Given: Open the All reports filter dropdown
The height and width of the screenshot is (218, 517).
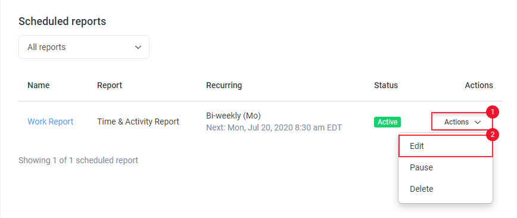Looking at the screenshot, I should [x=84, y=47].
